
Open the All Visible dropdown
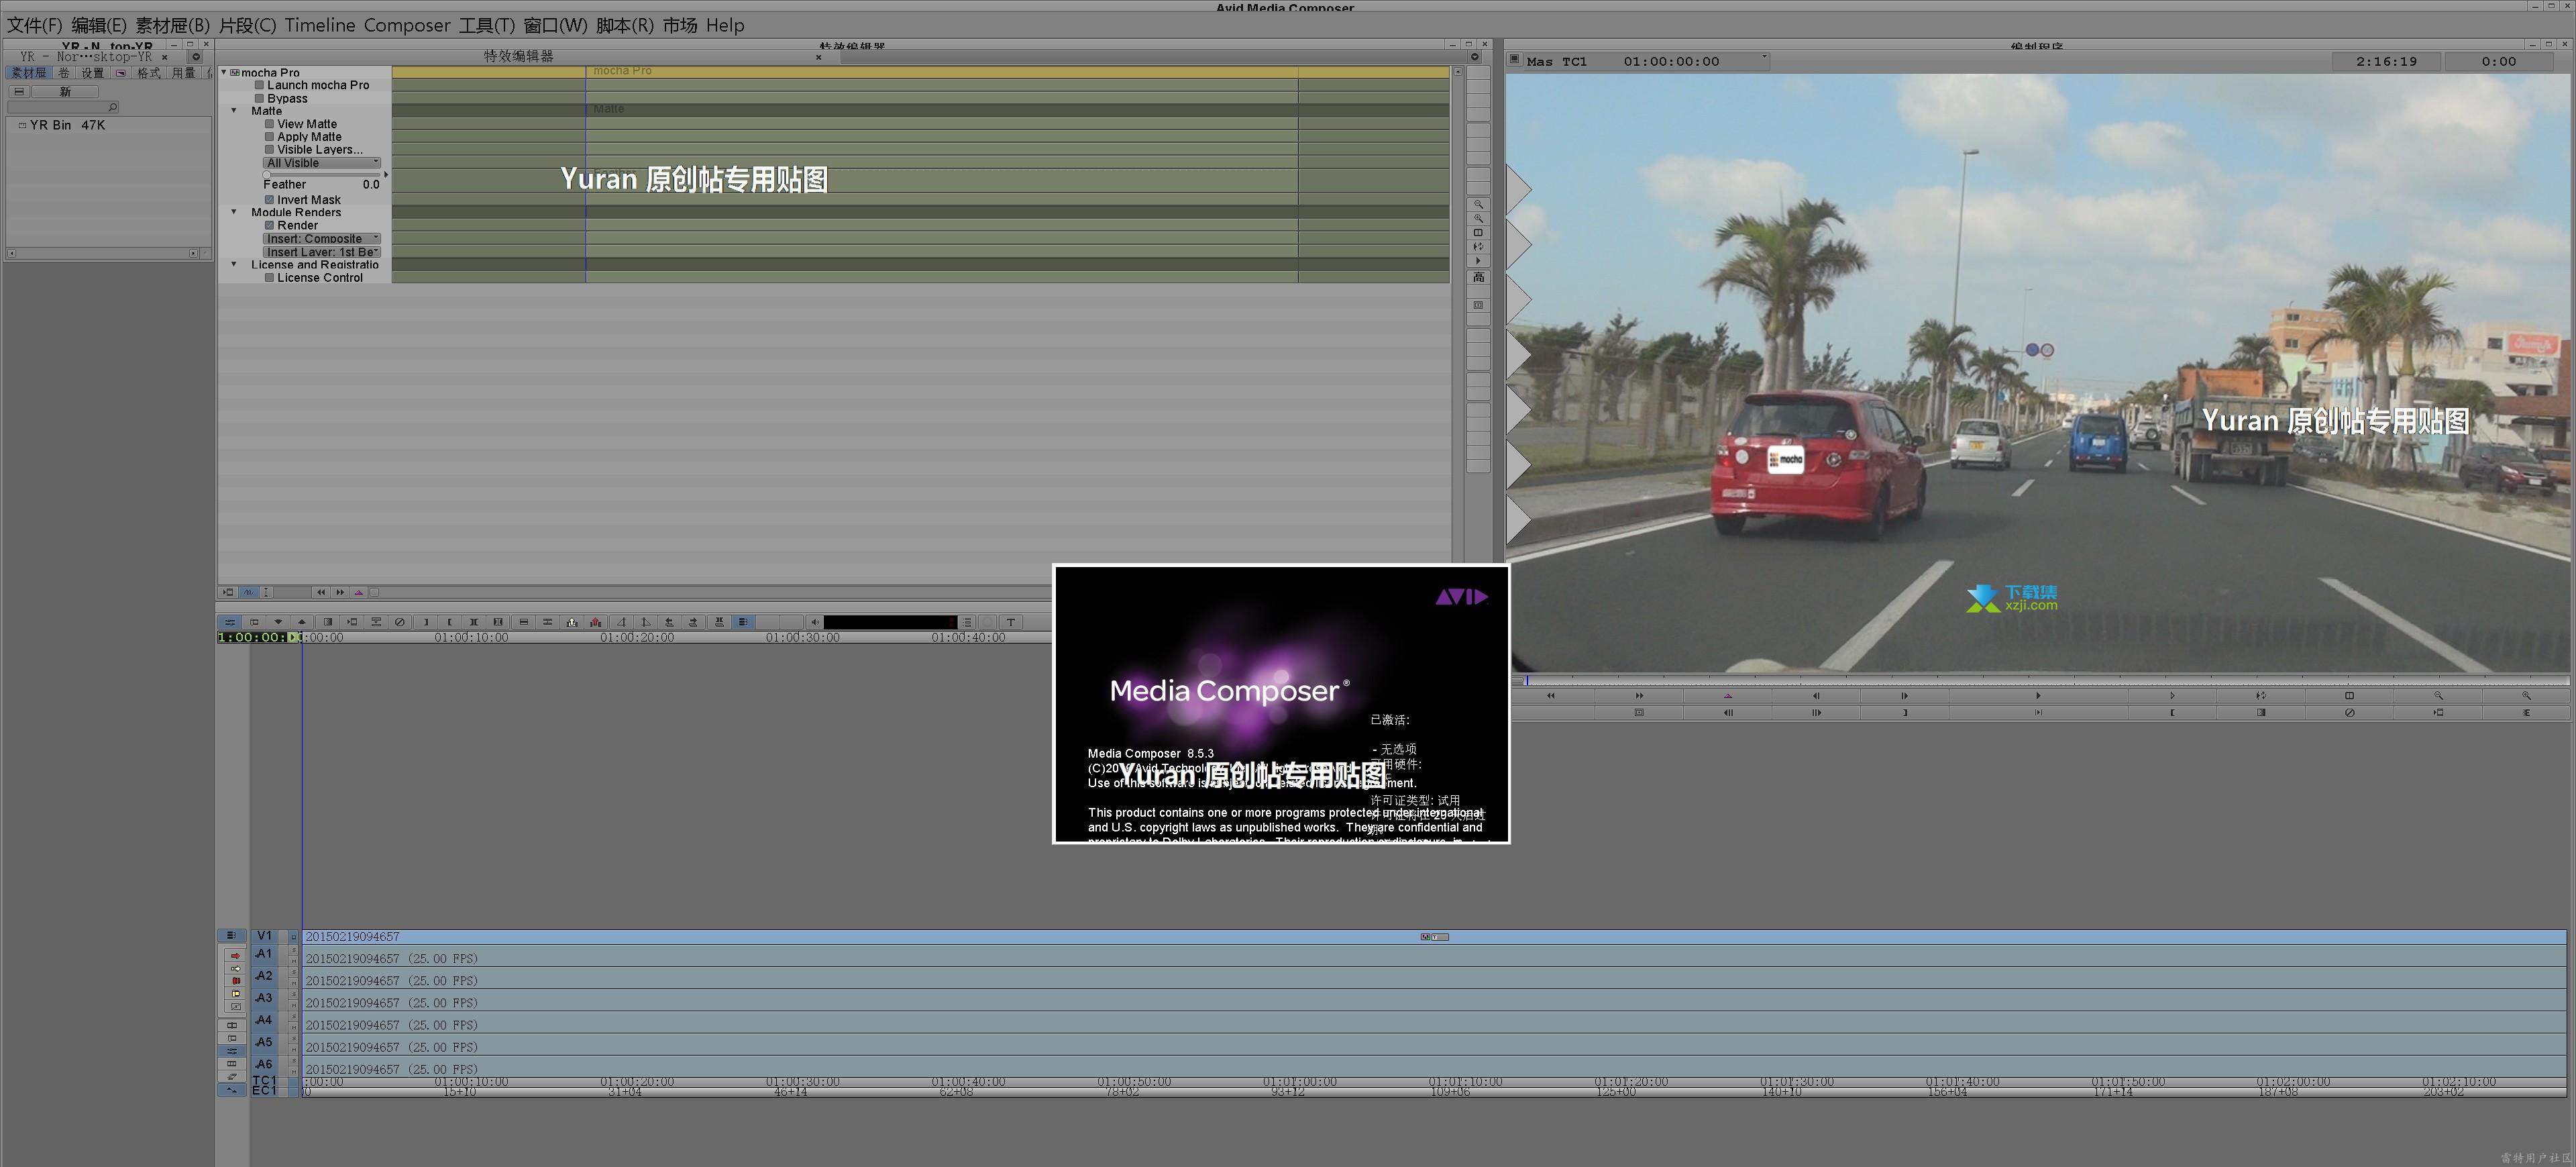(x=322, y=163)
